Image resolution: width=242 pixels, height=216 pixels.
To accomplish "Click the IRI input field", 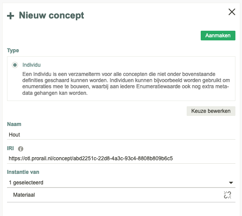I will [121, 158].
